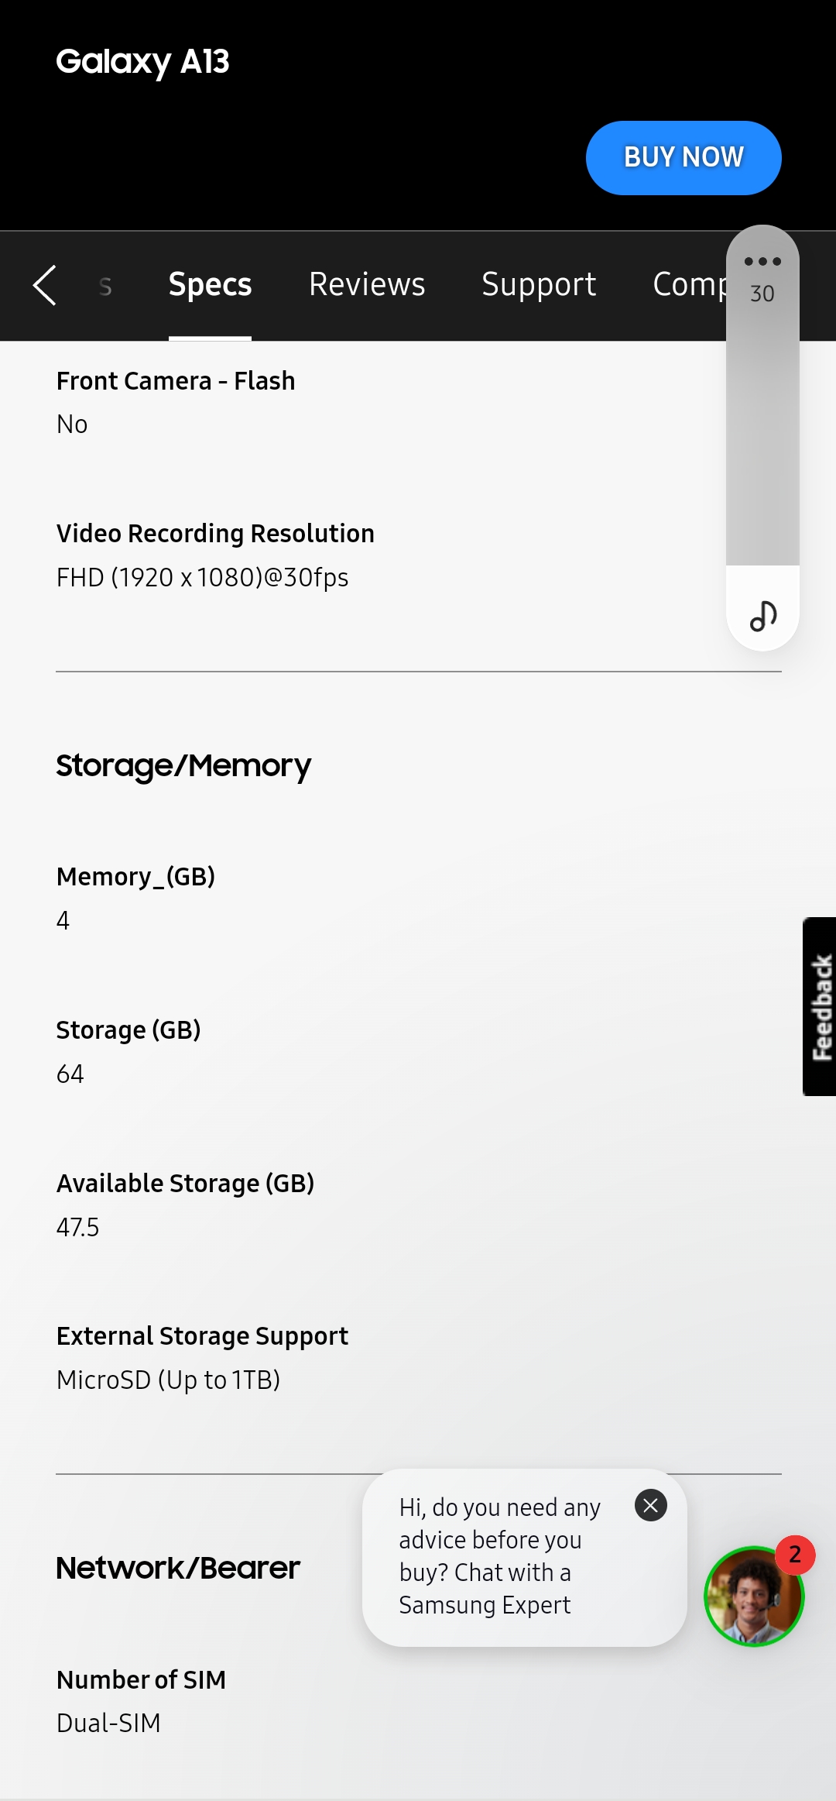
Task: Tap the partially visible tab left of Specs
Action: click(x=104, y=285)
